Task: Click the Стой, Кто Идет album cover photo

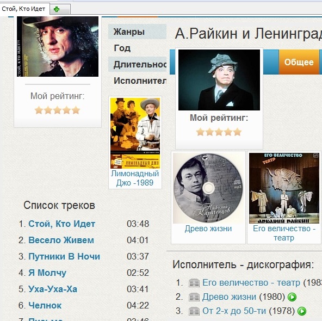Action: [58, 47]
